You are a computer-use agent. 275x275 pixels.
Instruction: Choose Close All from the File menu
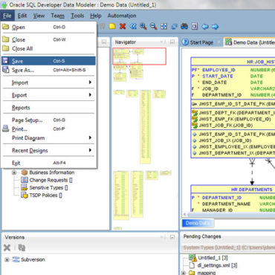48,48
